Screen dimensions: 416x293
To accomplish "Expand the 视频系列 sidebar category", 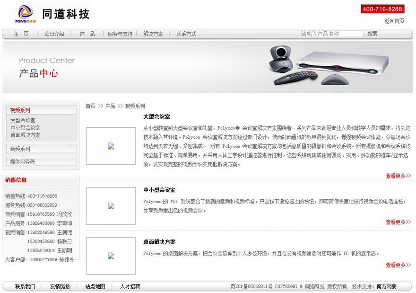I will coord(41,110).
